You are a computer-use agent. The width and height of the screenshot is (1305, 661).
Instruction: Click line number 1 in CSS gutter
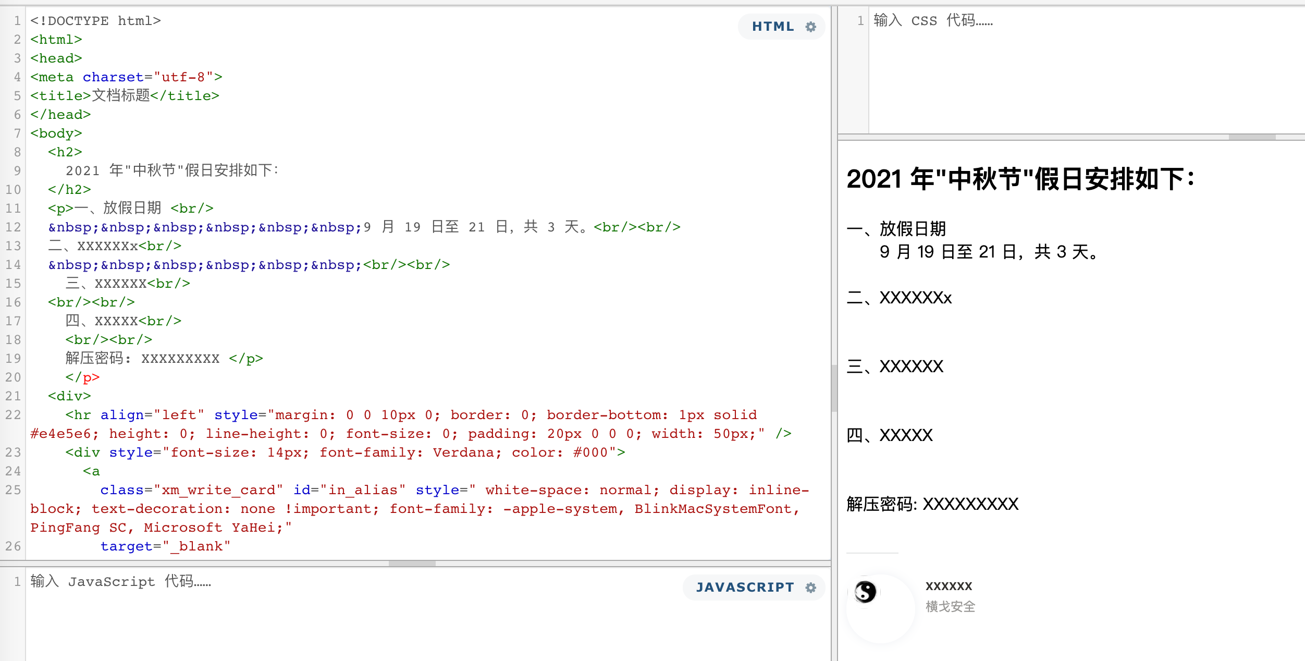860,21
